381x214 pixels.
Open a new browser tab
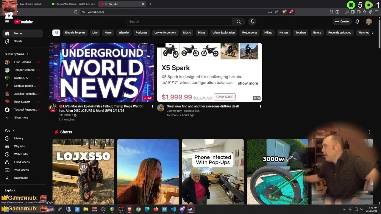[x=150, y=4]
